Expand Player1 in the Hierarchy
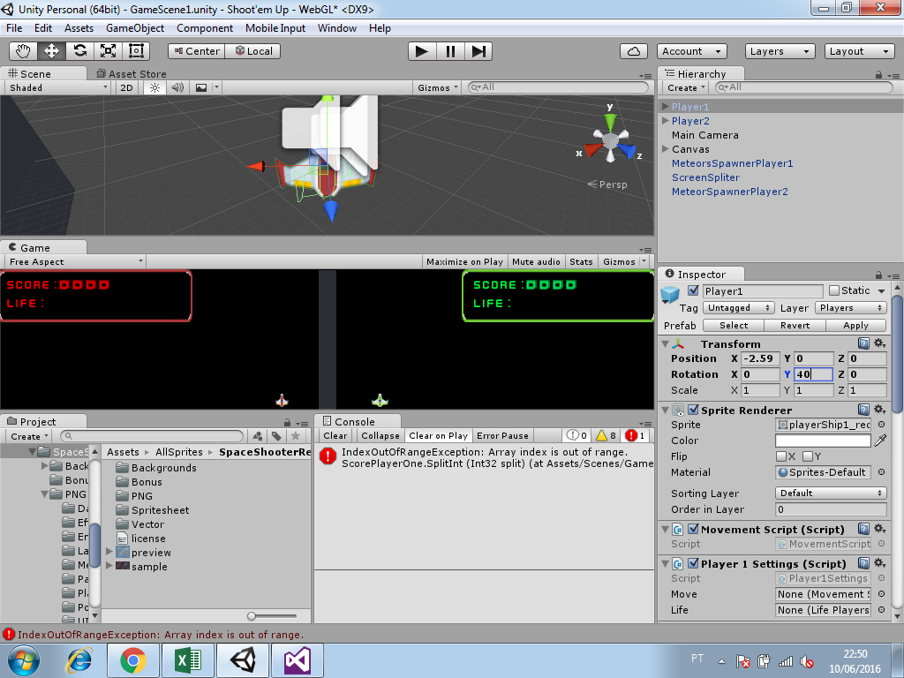 (665, 106)
